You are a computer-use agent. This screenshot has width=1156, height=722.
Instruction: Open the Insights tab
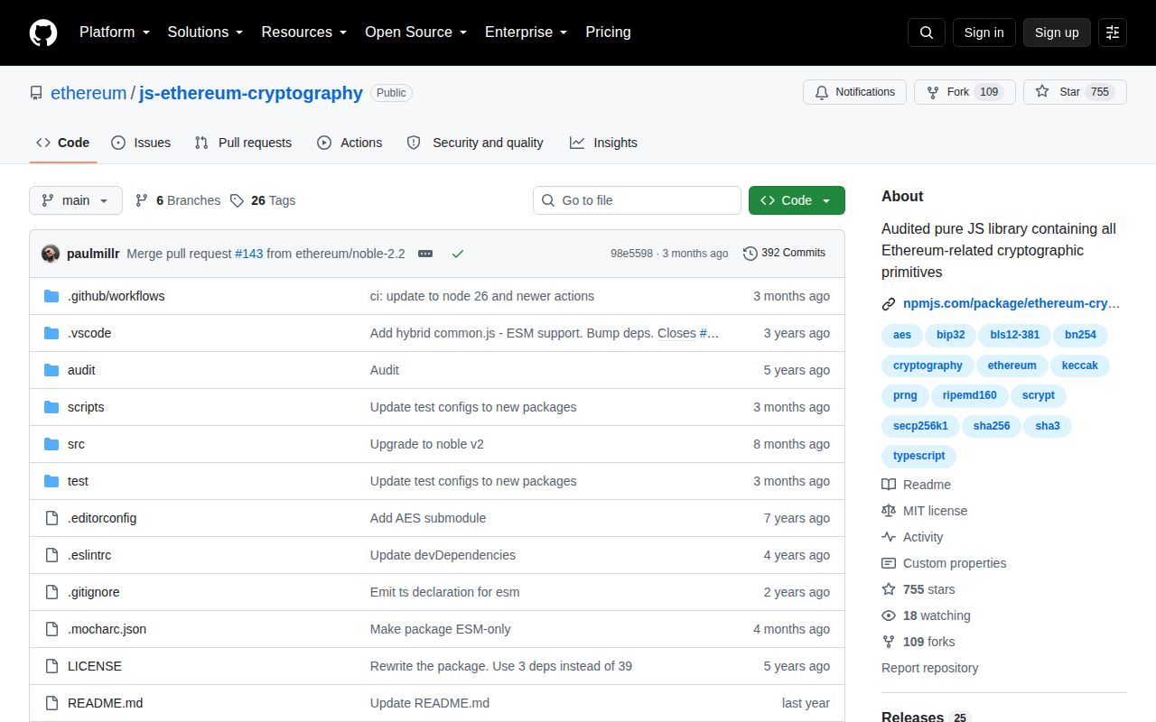click(x=603, y=143)
